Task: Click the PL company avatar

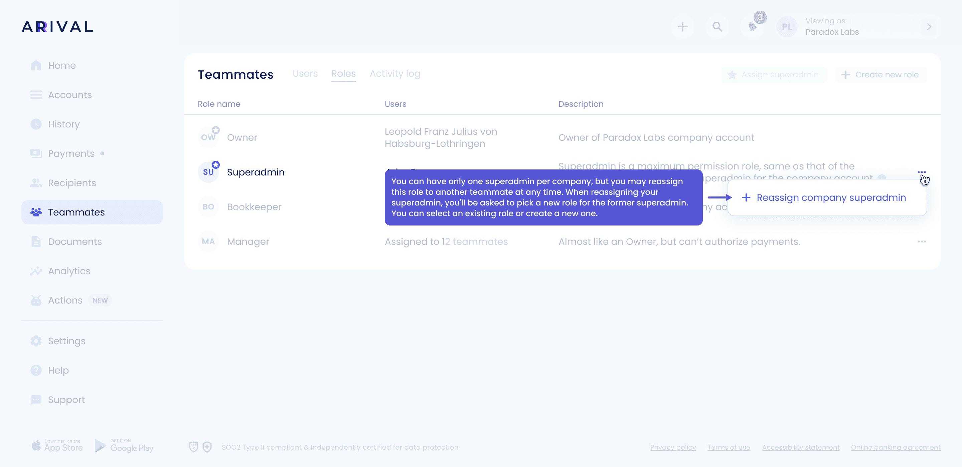Action: tap(787, 27)
